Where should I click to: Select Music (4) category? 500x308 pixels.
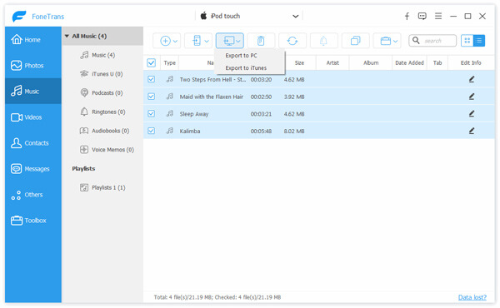coord(102,55)
